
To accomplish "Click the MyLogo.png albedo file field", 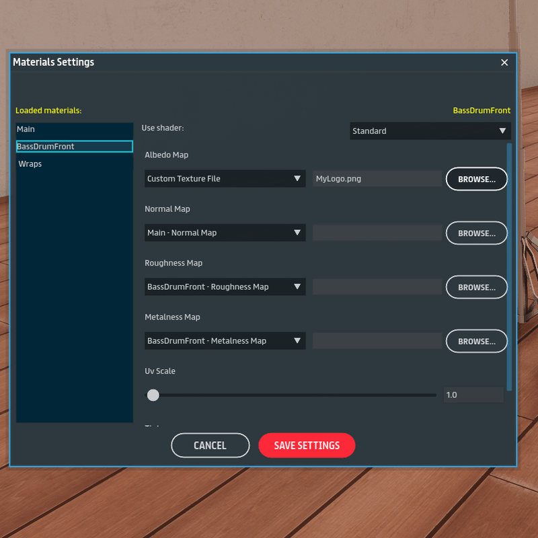I will pos(377,179).
